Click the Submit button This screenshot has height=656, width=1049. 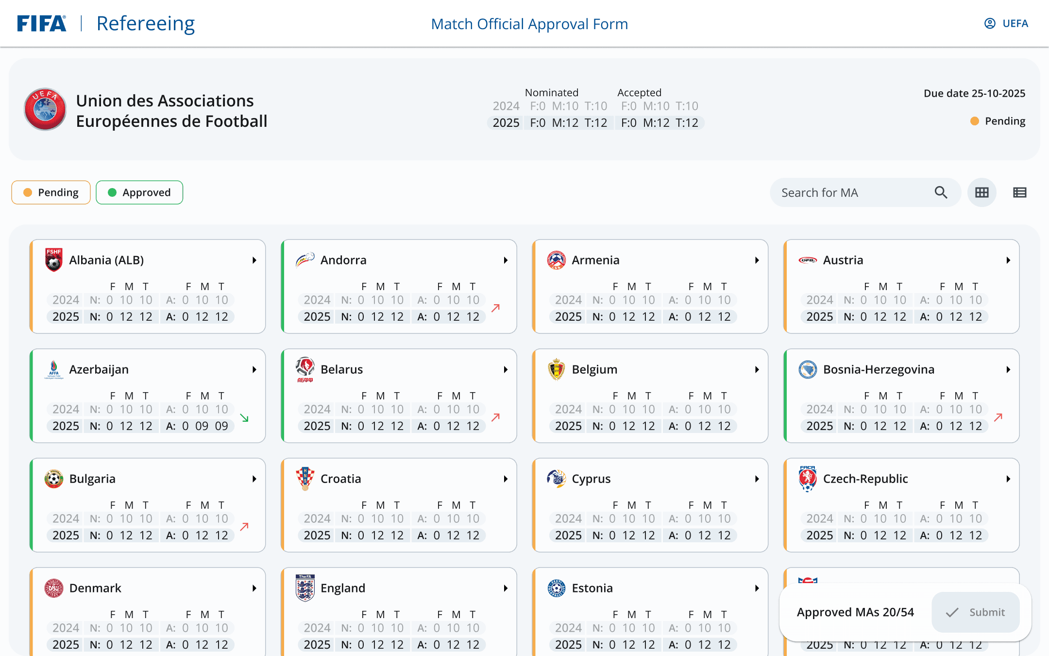976,612
